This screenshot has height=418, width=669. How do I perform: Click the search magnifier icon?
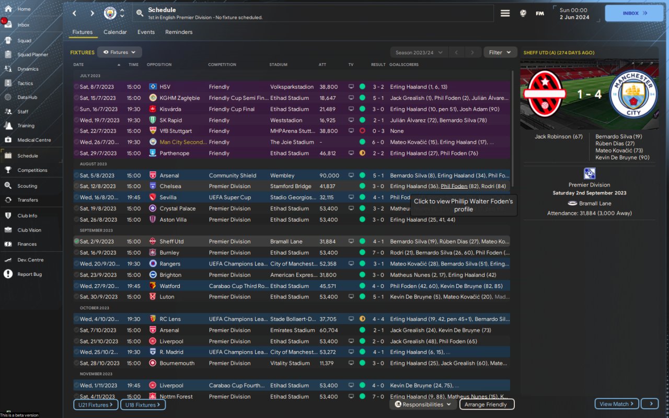click(x=140, y=13)
